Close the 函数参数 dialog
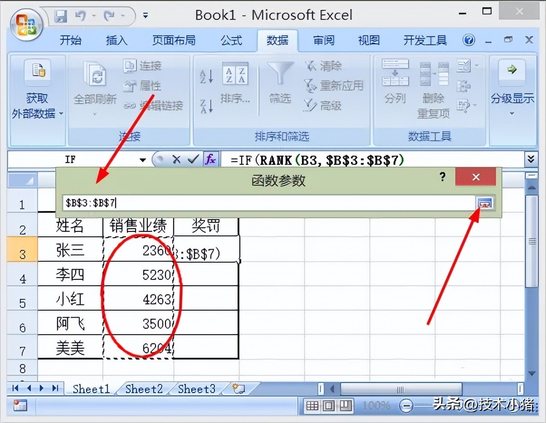546x423 pixels. [x=476, y=177]
